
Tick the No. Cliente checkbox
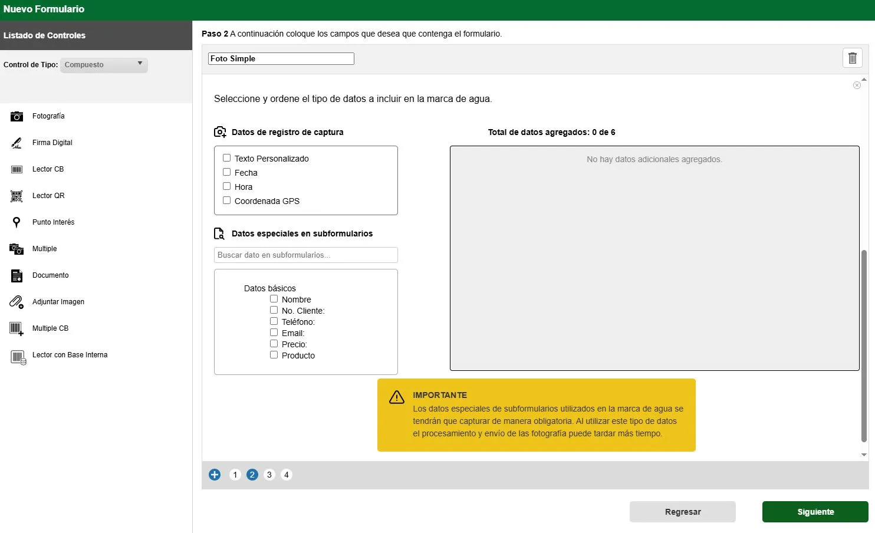point(274,310)
